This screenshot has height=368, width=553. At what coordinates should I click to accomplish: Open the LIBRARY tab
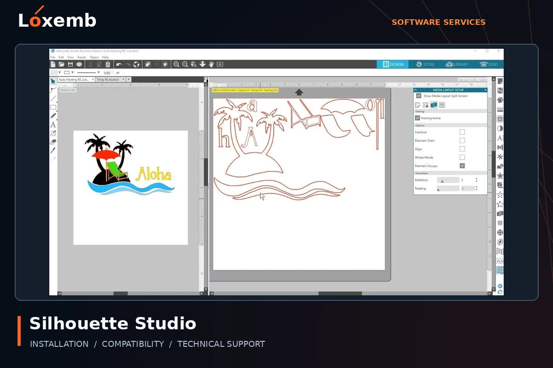(x=457, y=64)
